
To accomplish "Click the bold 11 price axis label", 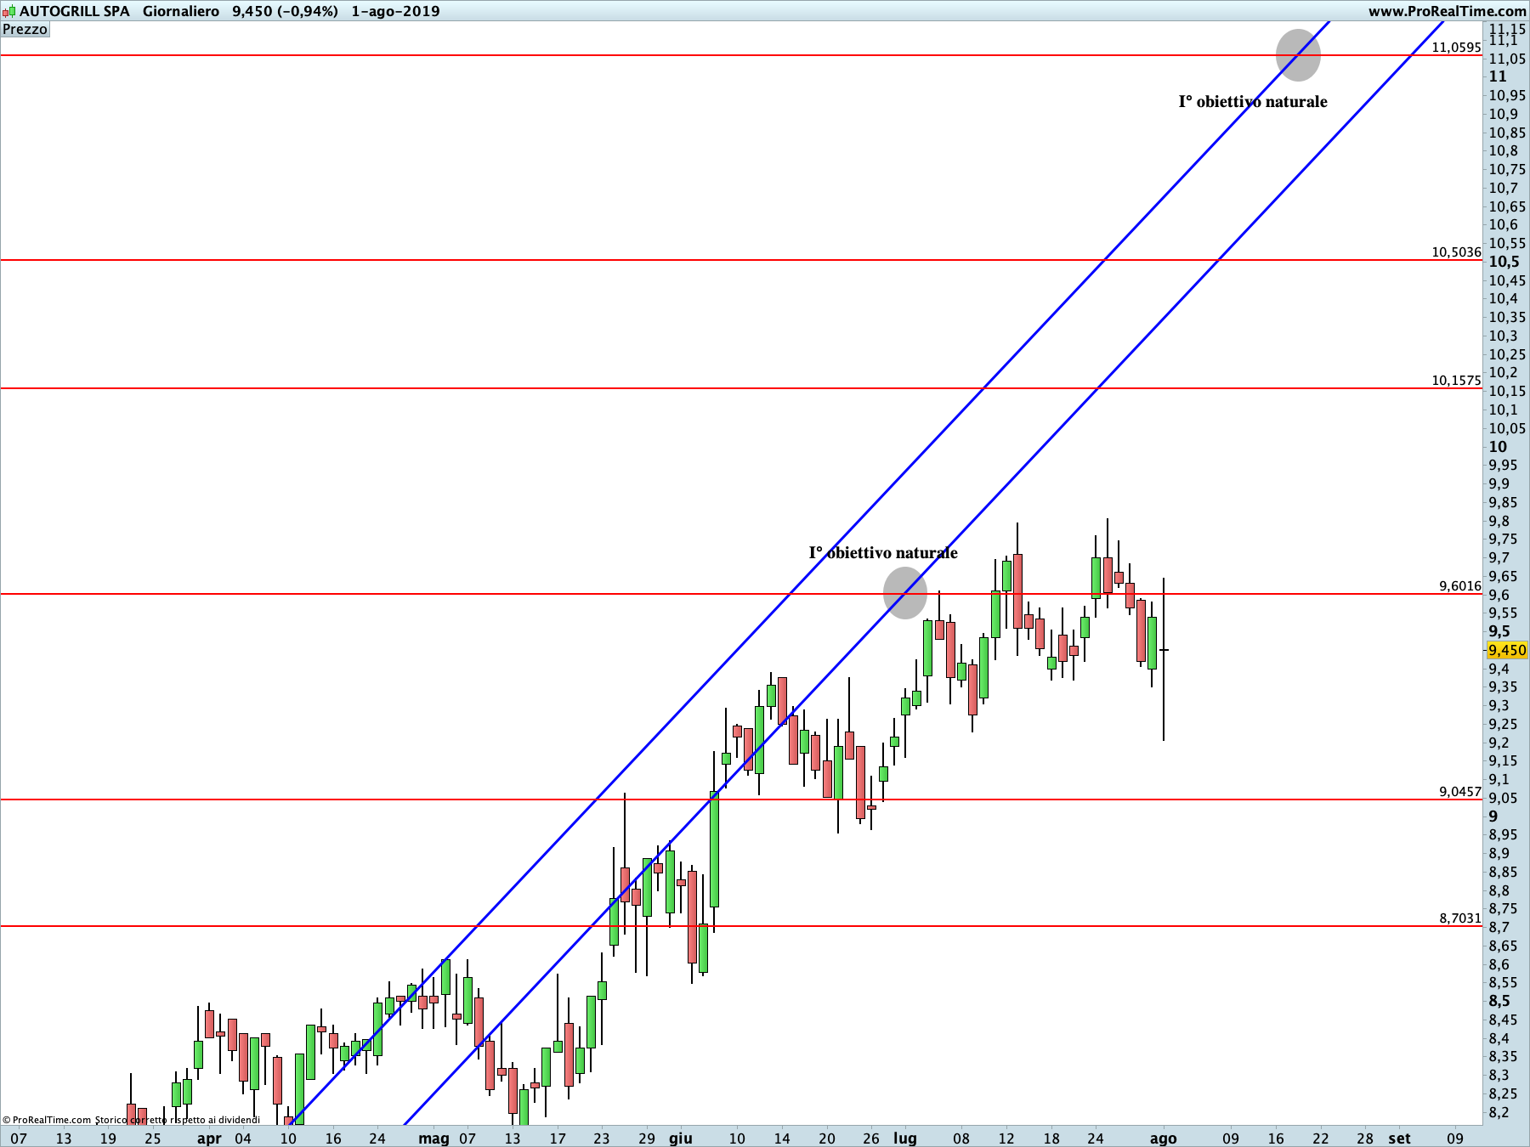I will click(1498, 76).
